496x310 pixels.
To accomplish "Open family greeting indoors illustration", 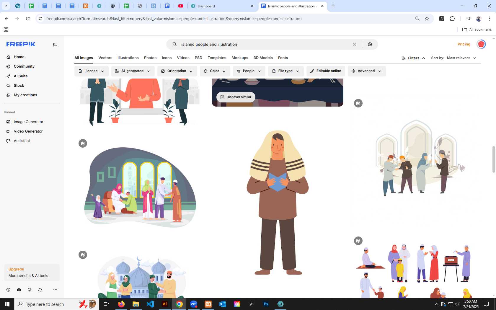I will point(140,187).
